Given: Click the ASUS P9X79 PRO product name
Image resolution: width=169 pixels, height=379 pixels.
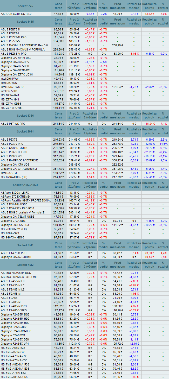Looking at the screenshot, I should click(x=12, y=144).
